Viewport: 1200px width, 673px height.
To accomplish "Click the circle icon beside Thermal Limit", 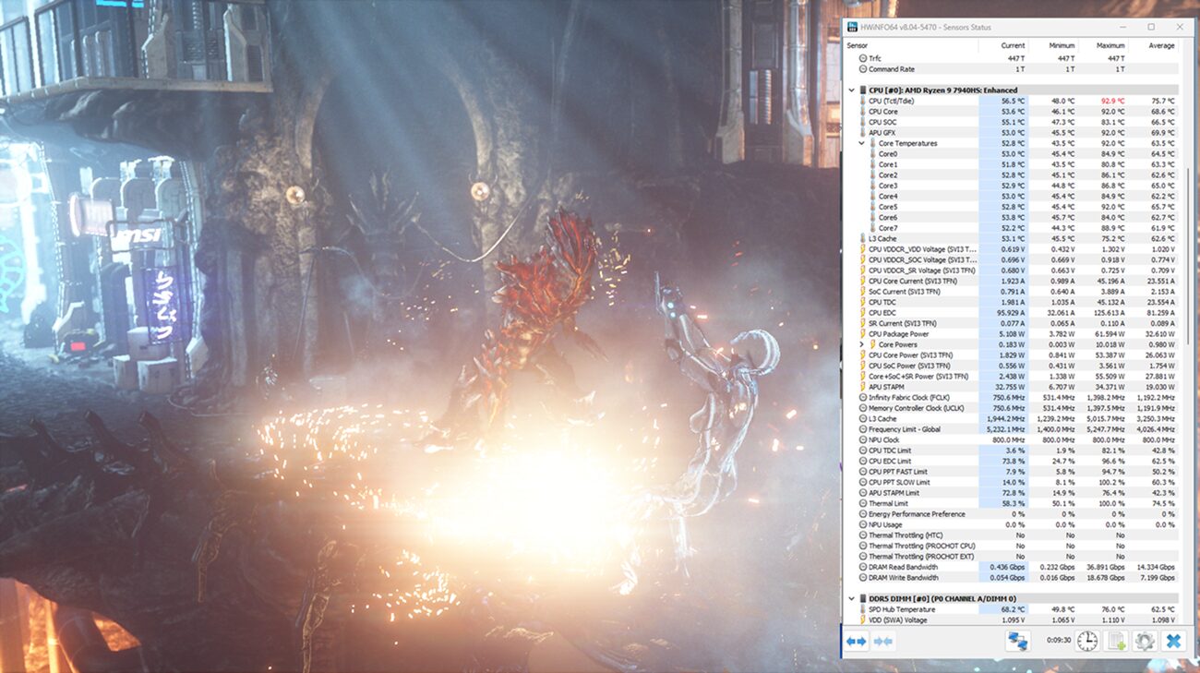I will coord(863,504).
